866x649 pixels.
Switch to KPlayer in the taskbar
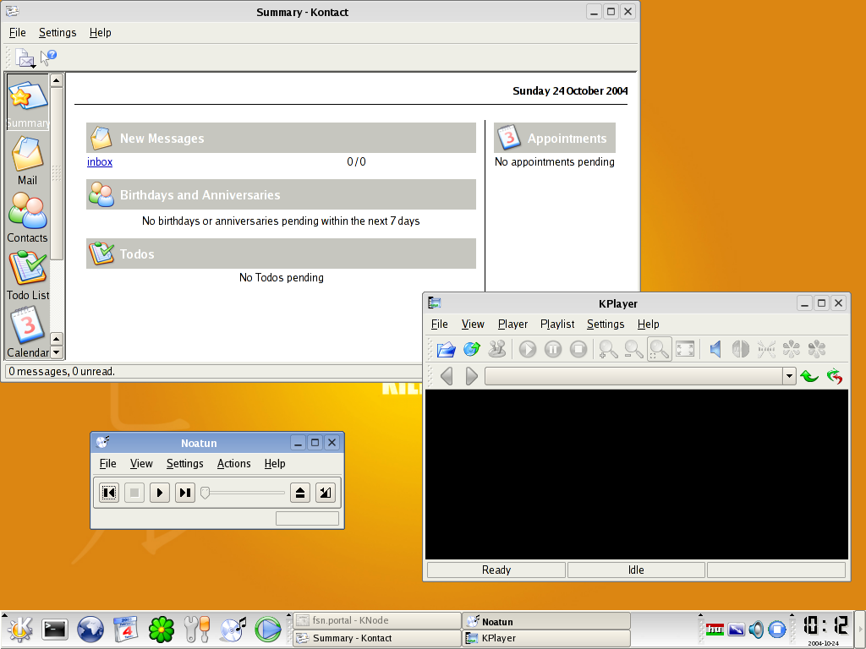click(x=547, y=638)
